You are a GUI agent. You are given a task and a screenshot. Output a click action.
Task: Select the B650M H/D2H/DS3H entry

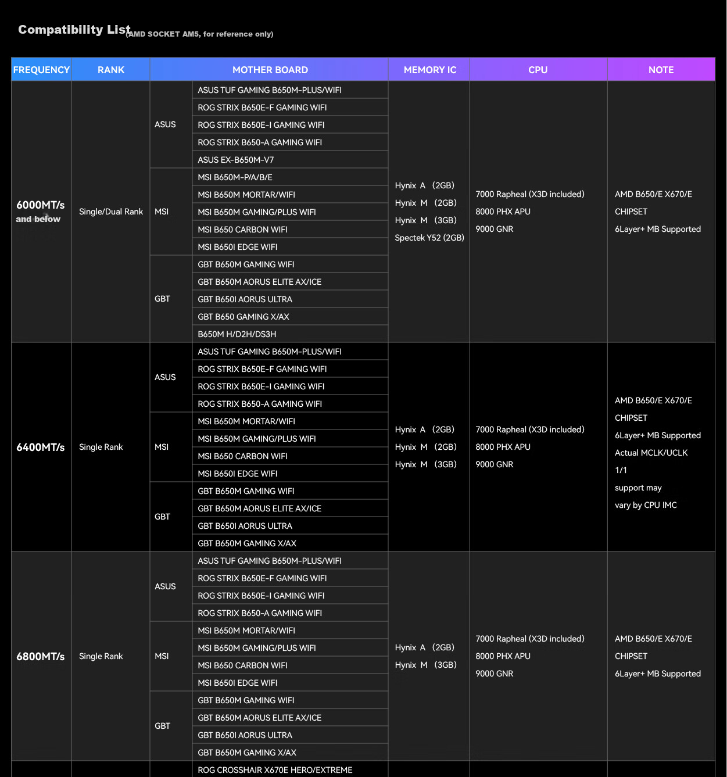pos(290,334)
